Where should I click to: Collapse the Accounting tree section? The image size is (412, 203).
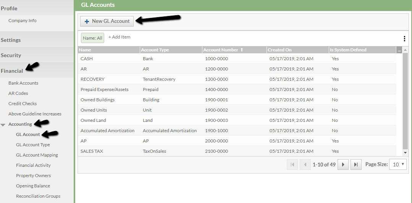(x=3, y=125)
